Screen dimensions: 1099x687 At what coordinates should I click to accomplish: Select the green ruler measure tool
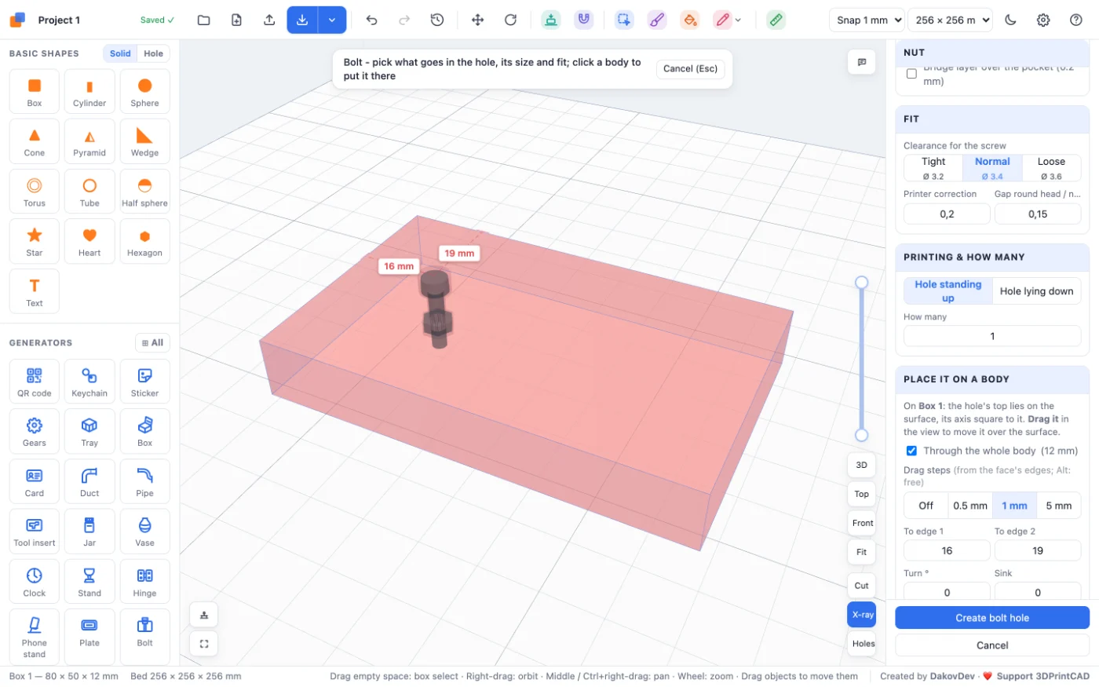pos(776,20)
